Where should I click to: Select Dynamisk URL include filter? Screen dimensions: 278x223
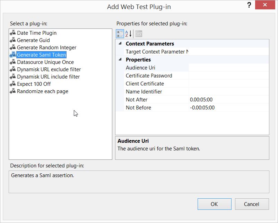point(49,76)
